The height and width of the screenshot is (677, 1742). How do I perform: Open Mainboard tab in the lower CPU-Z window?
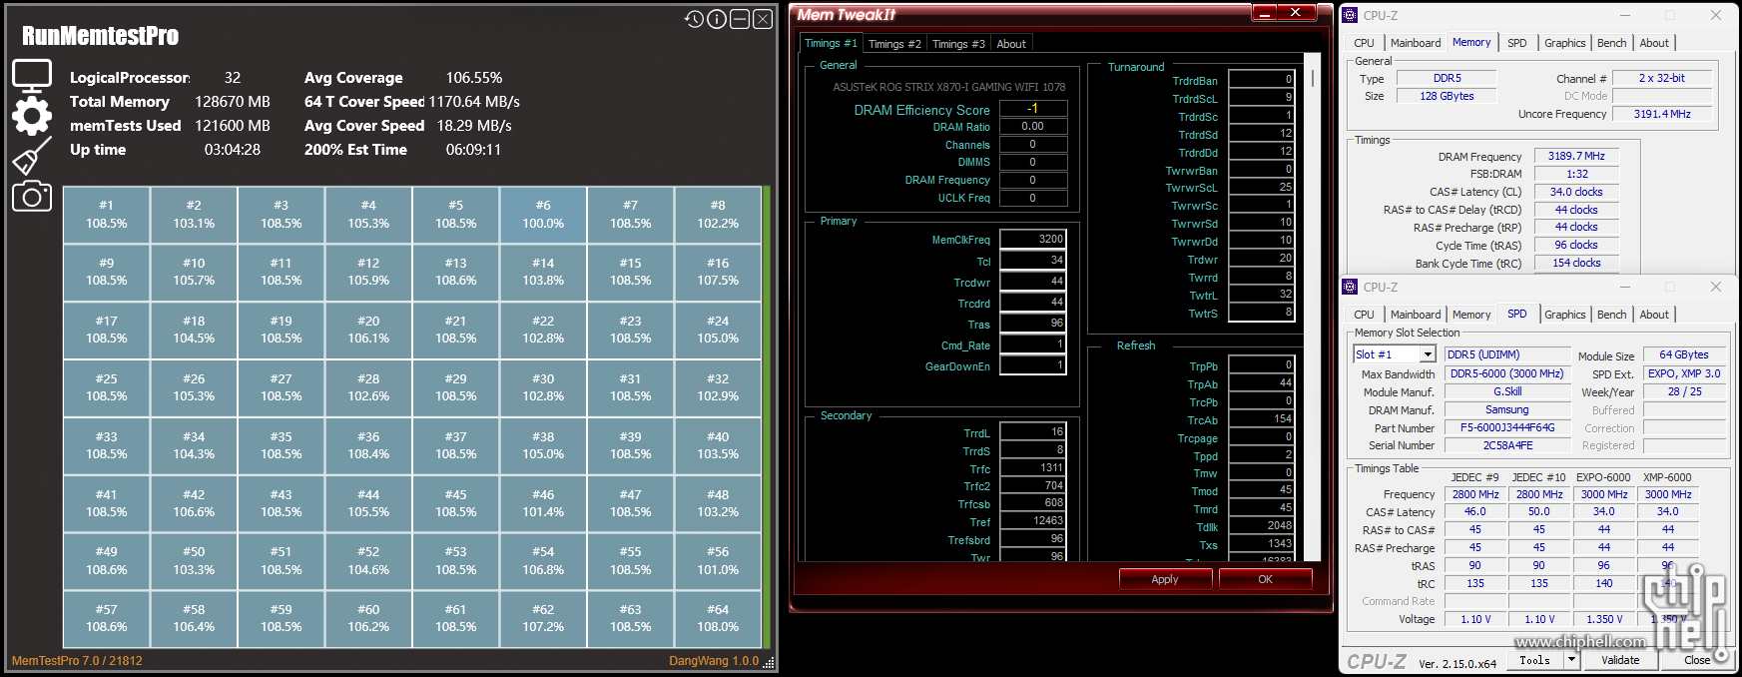[1416, 315]
